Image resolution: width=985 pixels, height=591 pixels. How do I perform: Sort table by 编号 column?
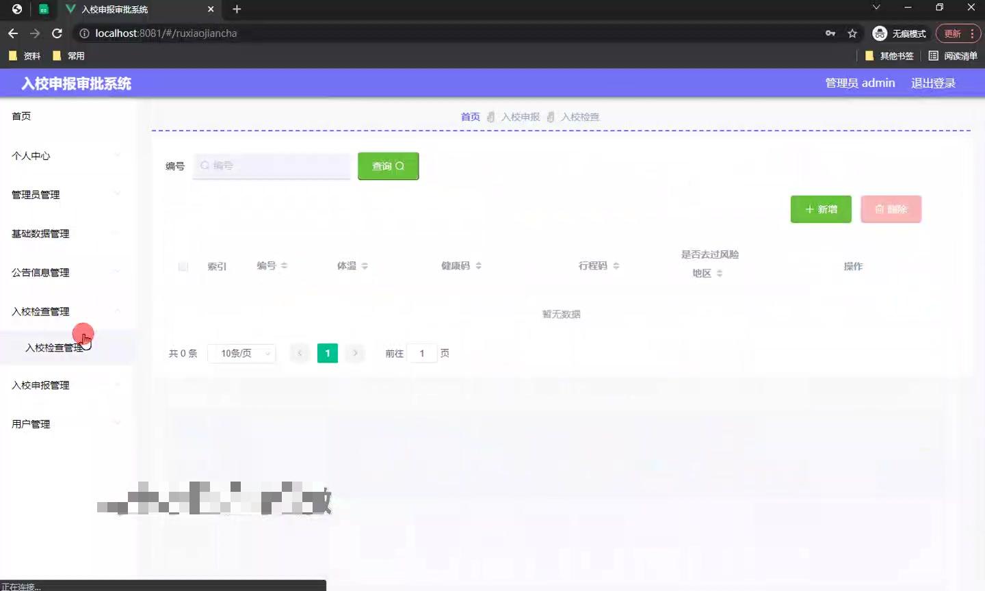tap(284, 265)
